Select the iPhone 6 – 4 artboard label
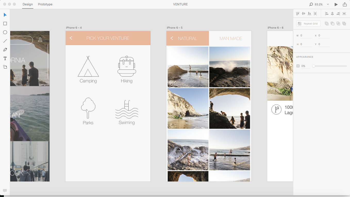The image size is (350, 197). point(74,28)
